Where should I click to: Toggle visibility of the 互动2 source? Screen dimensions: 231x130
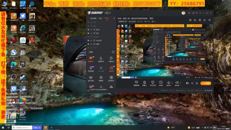tap(88, 30)
